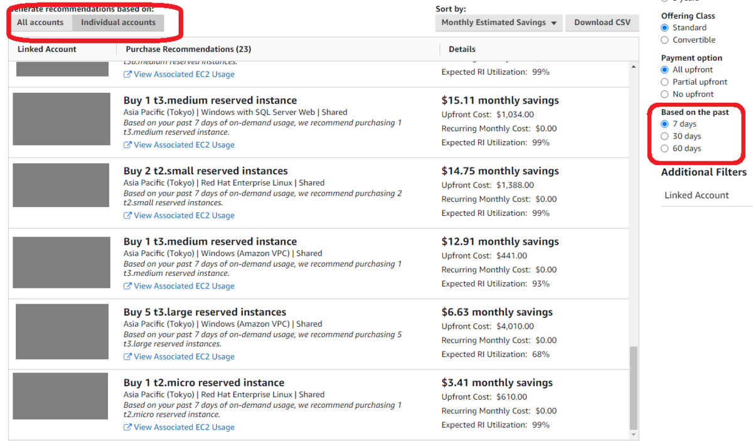Click the Download CSV button
Viewport: 753px width, 441px height.
tap(602, 23)
